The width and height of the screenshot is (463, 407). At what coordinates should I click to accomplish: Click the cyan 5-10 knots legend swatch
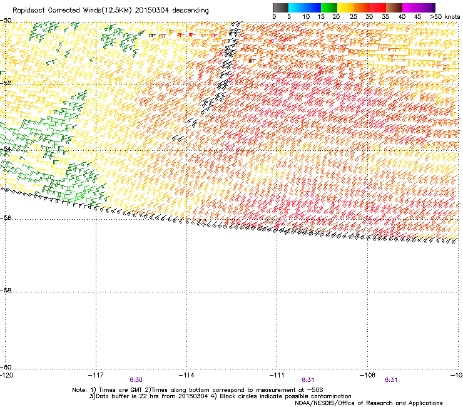[297, 8]
